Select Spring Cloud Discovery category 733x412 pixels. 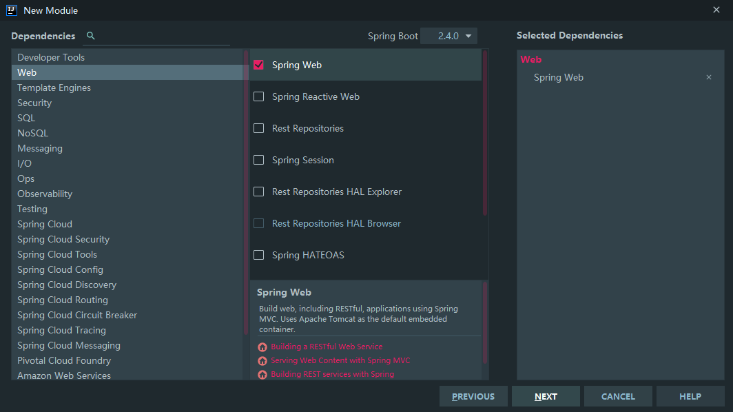point(127,285)
